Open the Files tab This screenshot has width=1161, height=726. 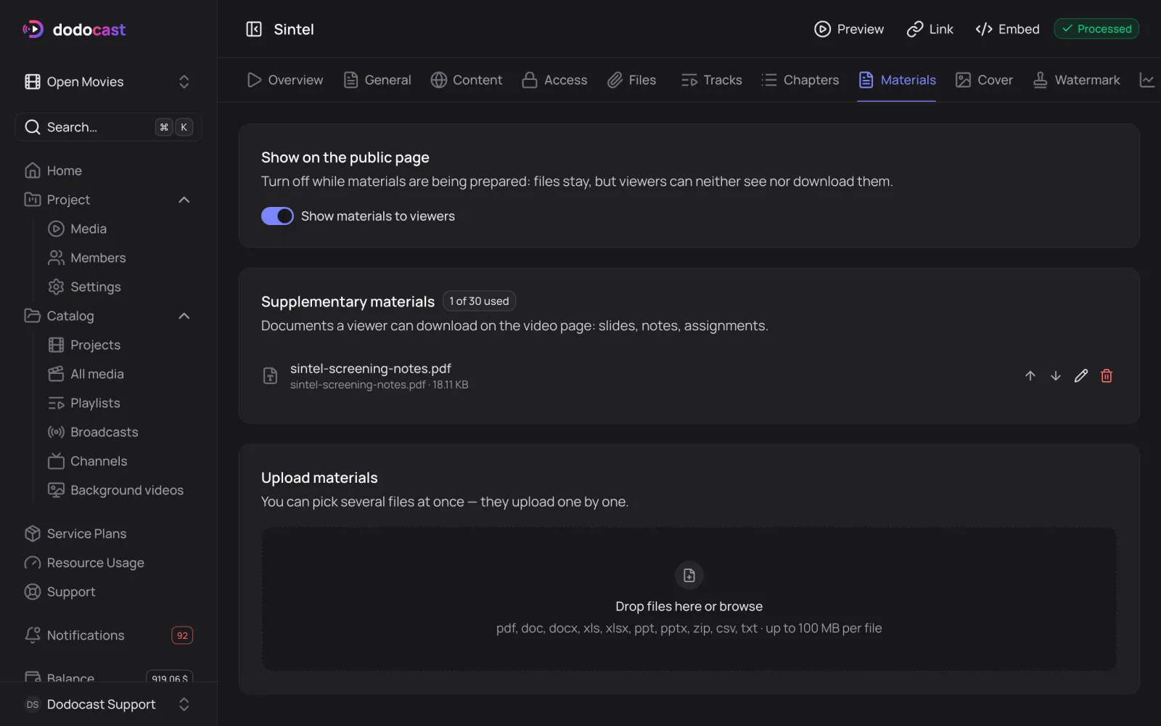pyautogui.click(x=631, y=80)
